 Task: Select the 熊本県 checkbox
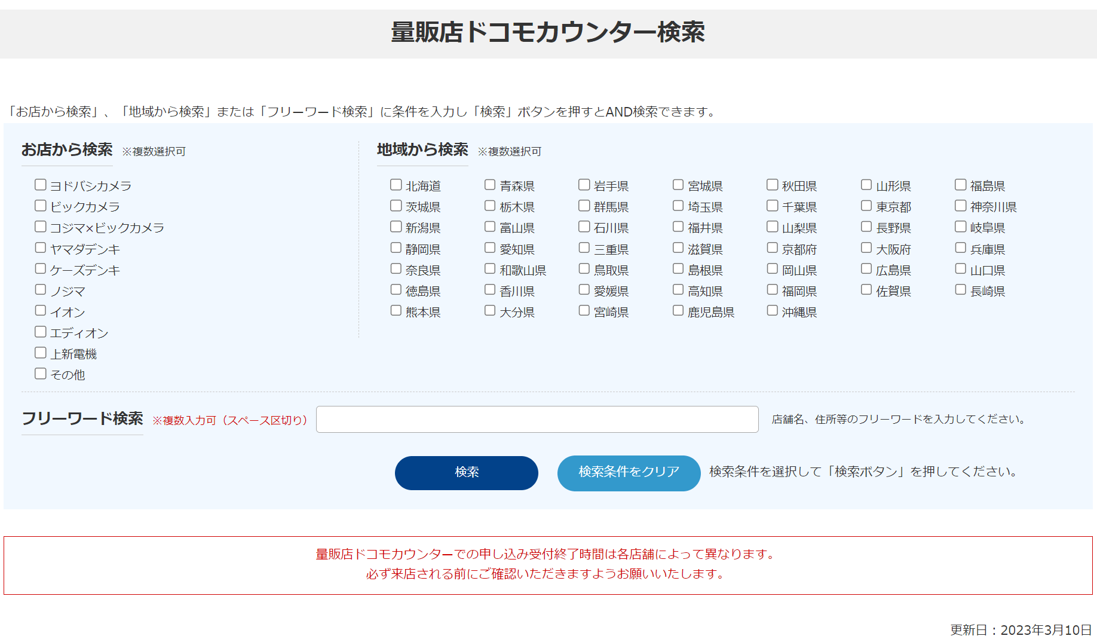[396, 310]
